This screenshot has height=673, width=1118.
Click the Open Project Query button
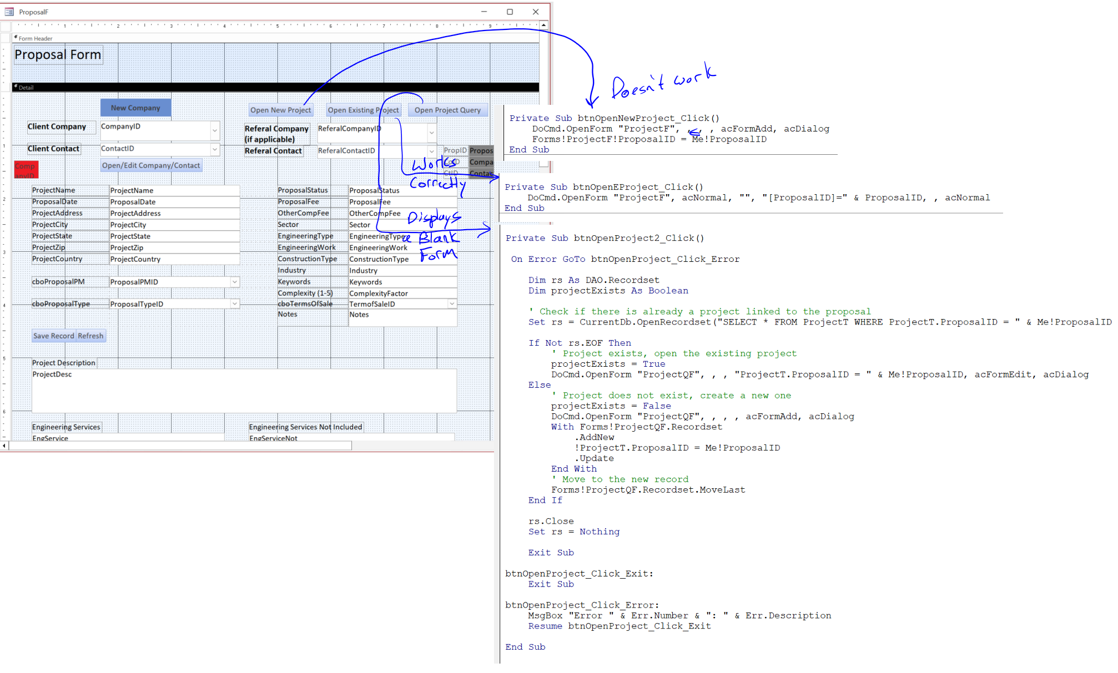tap(447, 110)
